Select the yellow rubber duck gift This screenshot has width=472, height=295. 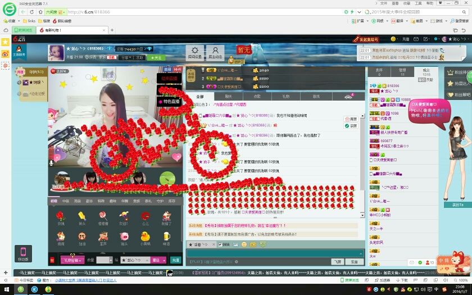145,237
